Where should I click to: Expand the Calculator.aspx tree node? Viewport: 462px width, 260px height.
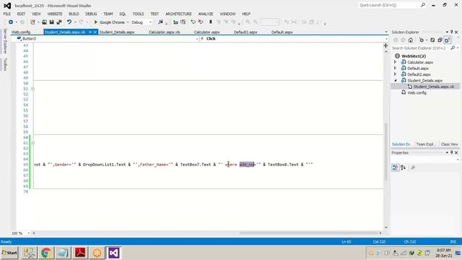[x=396, y=62]
